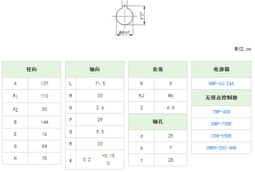Click the 轴向 table header
The width and height of the screenshot is (255, 172).
click(x=95, y=69)
